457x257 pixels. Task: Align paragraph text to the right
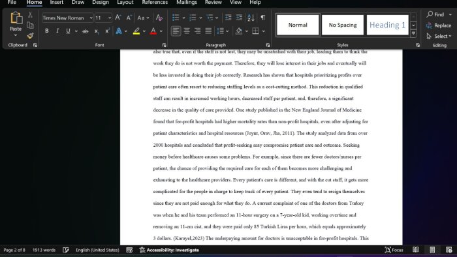pos(197,31)
